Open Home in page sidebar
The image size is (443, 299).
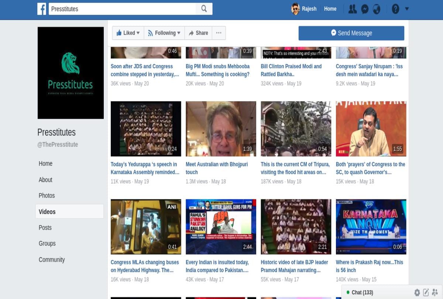46,164
